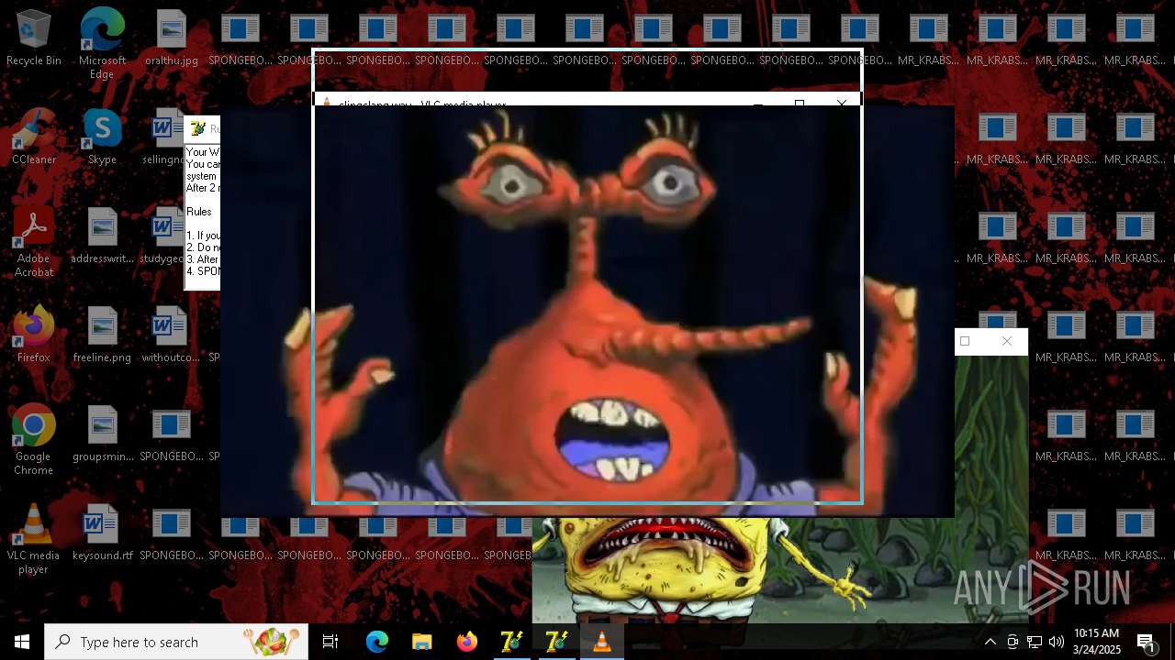
Task: Select the studyged Word document icon
Action: [x=165, y=236]
